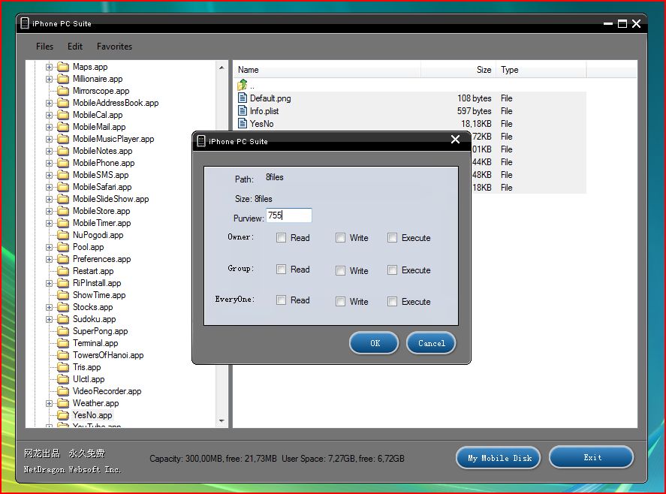Click the YesNo.app folder icon

pos(63,415)
